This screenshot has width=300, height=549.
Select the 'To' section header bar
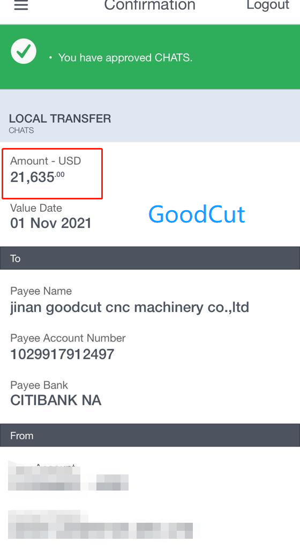tap(150, 258)
